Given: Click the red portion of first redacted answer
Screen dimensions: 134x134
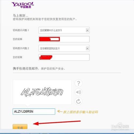Looking at the screenshot, I should coord(45,39).
